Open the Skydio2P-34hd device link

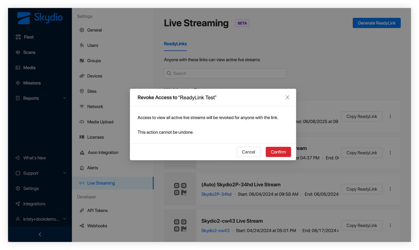click(x=216, y=194)
